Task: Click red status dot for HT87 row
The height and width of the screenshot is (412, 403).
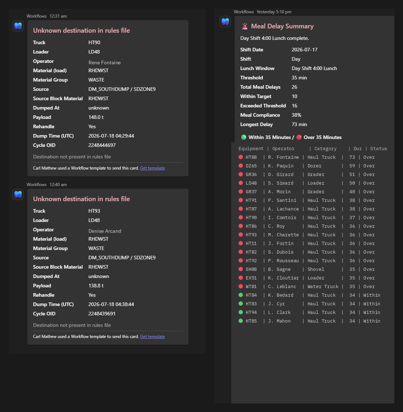Action: pyautogui.click(x=241, y=209)
